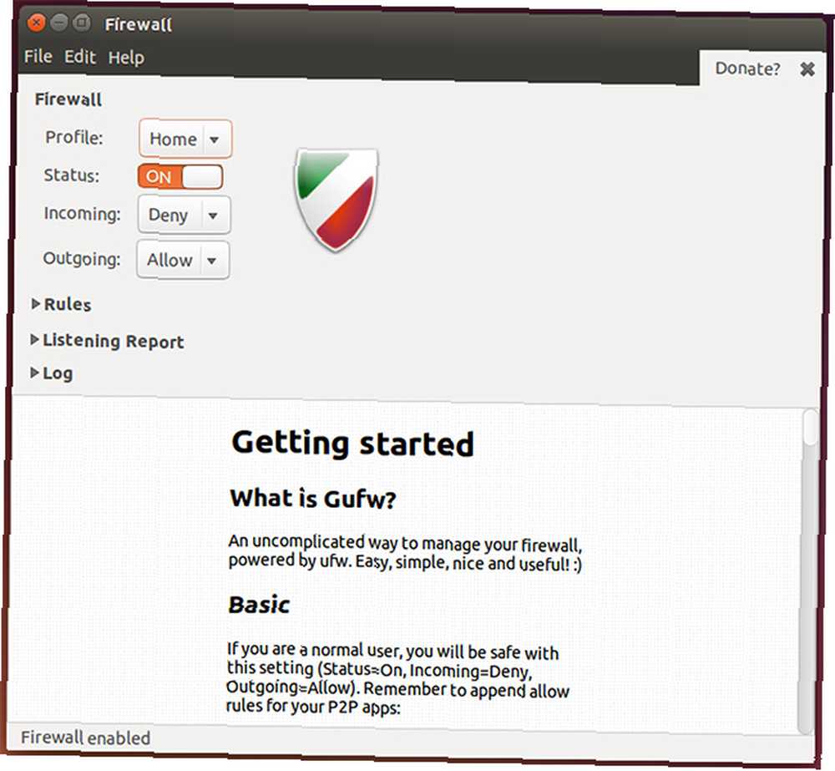Click the 'If you are a normal user' paragraph
Screen dimensions: 835x771
[397, 678]
